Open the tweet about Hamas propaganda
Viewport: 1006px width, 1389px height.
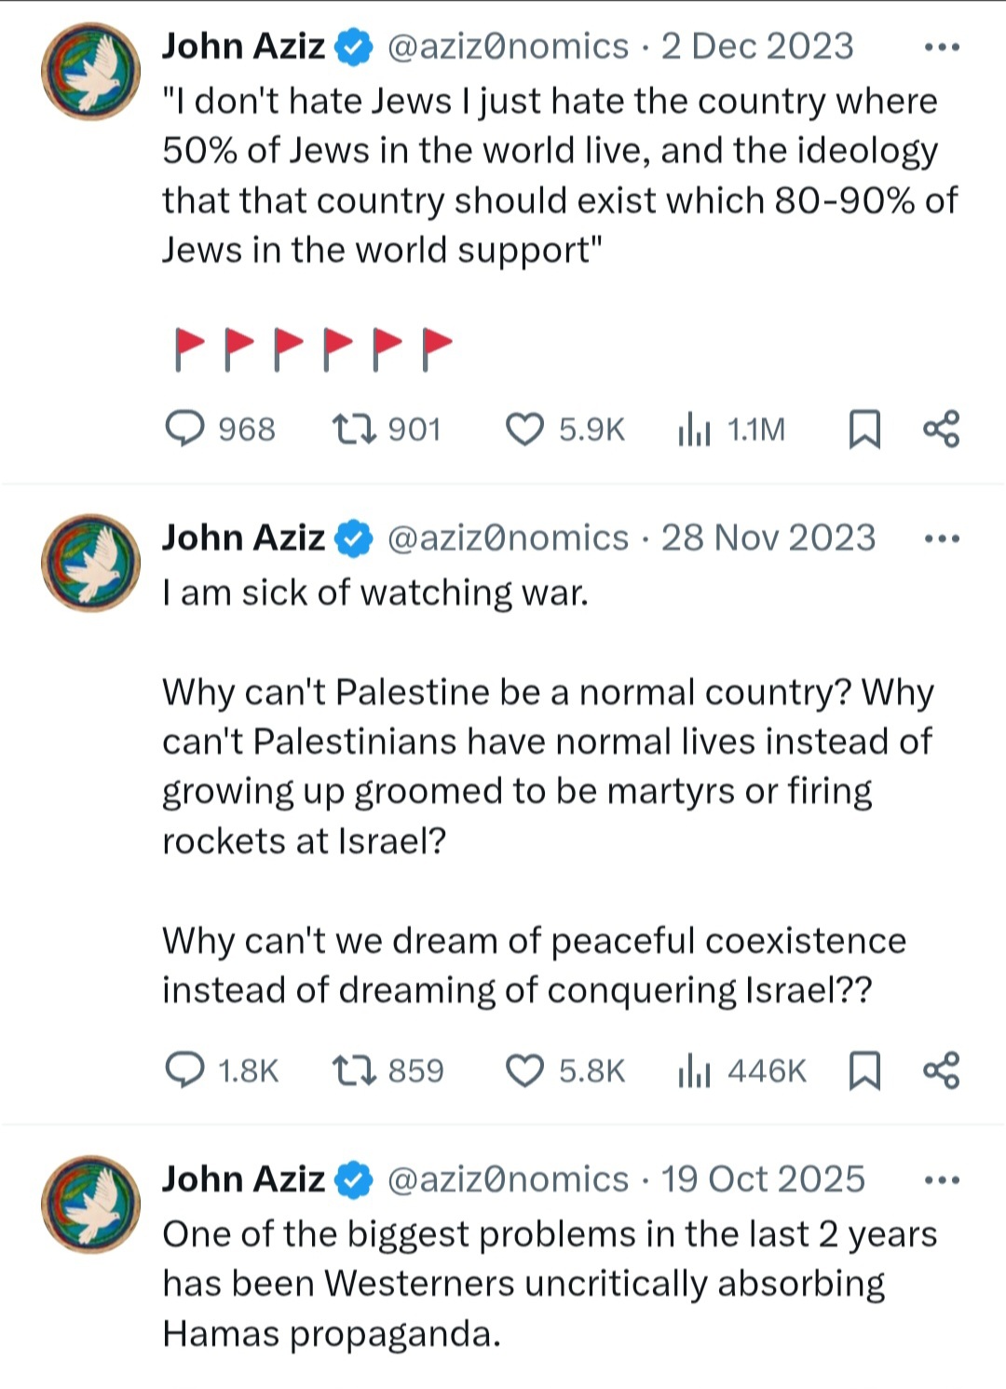click(x=550, y=1284)
